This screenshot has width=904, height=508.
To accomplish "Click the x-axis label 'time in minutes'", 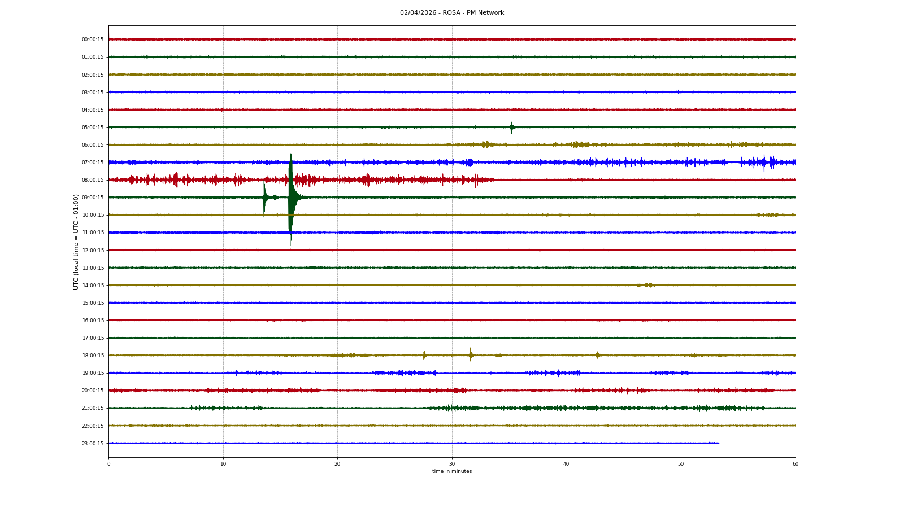I will point(451,471).
